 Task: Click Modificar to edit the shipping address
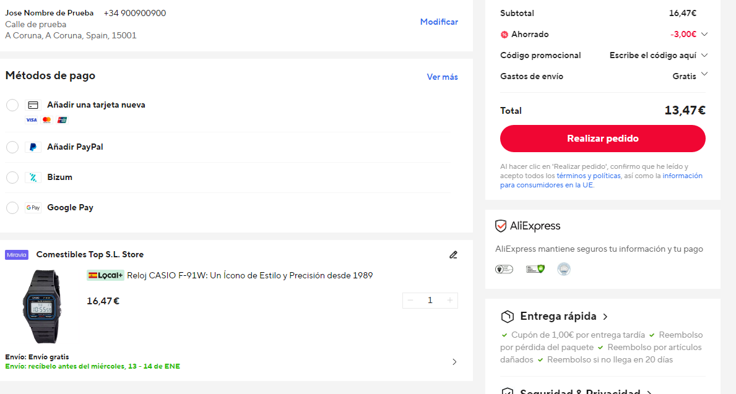[439, 22]
